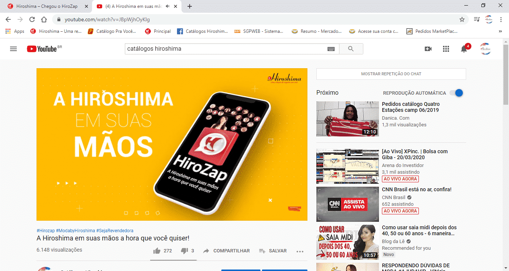Open the Hiroshima – Uma re... bookmark
The image size is (509, 271).
(x=56, y=31)
